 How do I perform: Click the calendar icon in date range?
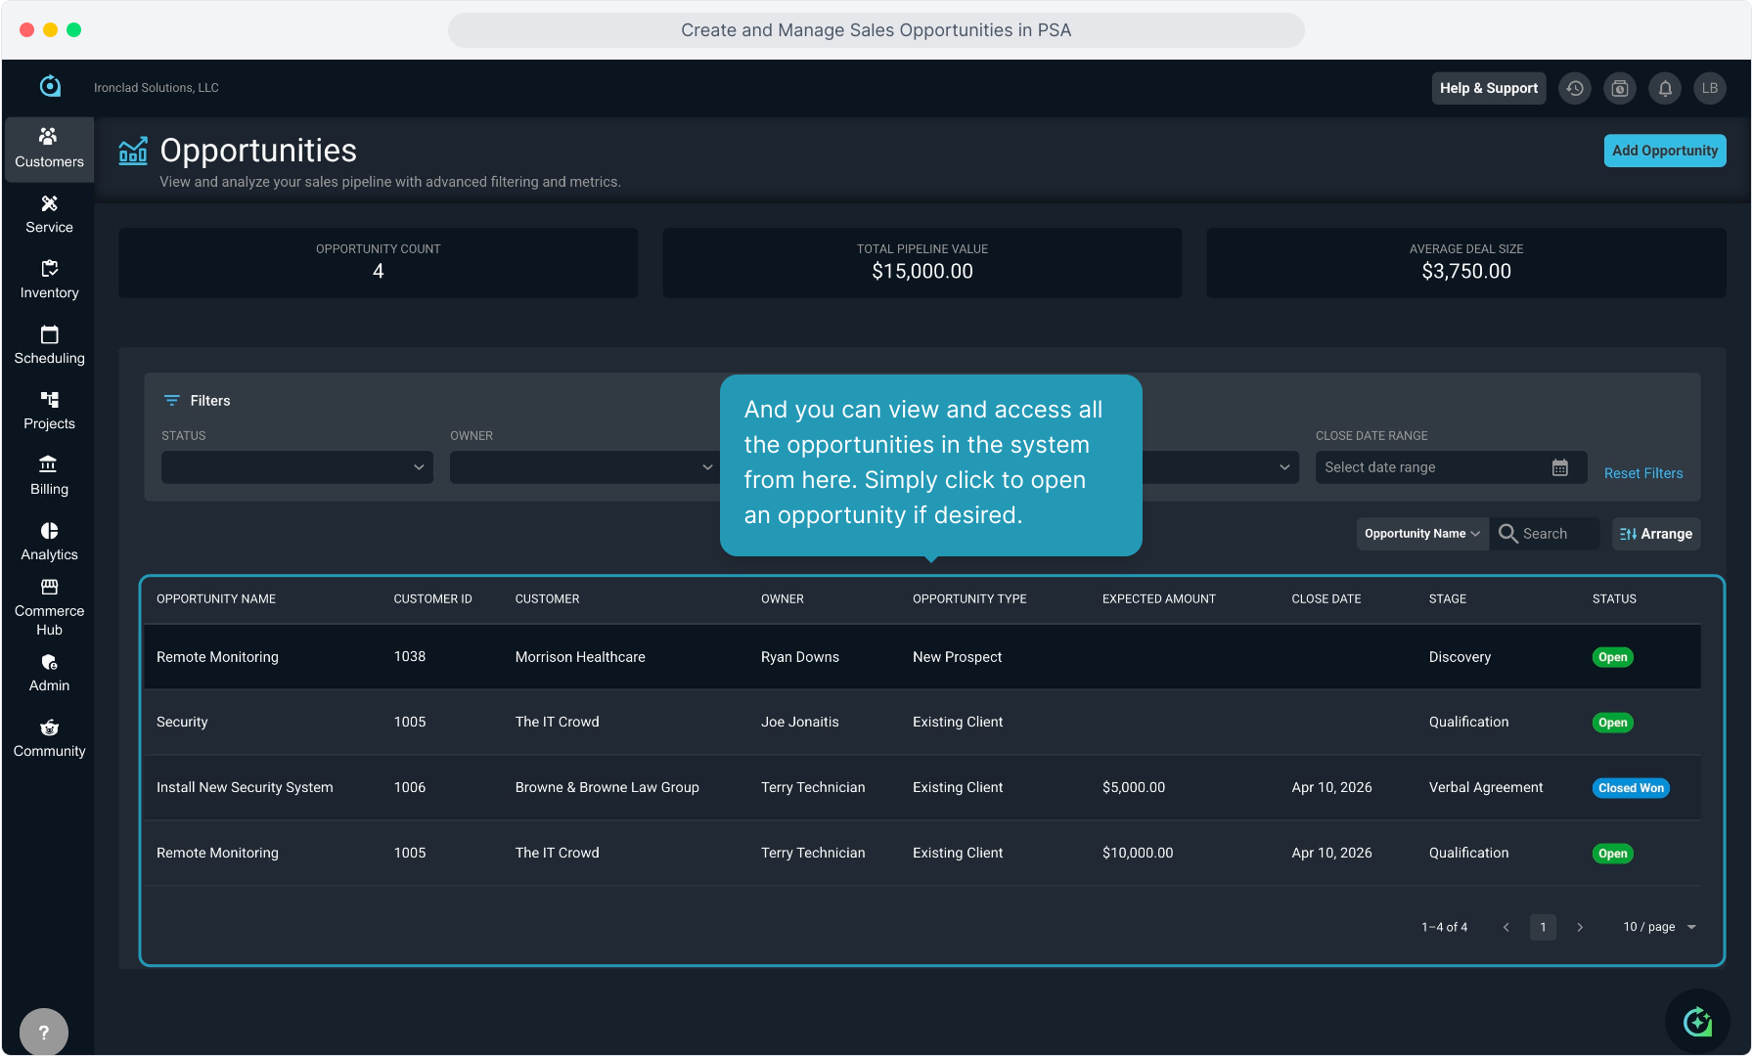1560,467
